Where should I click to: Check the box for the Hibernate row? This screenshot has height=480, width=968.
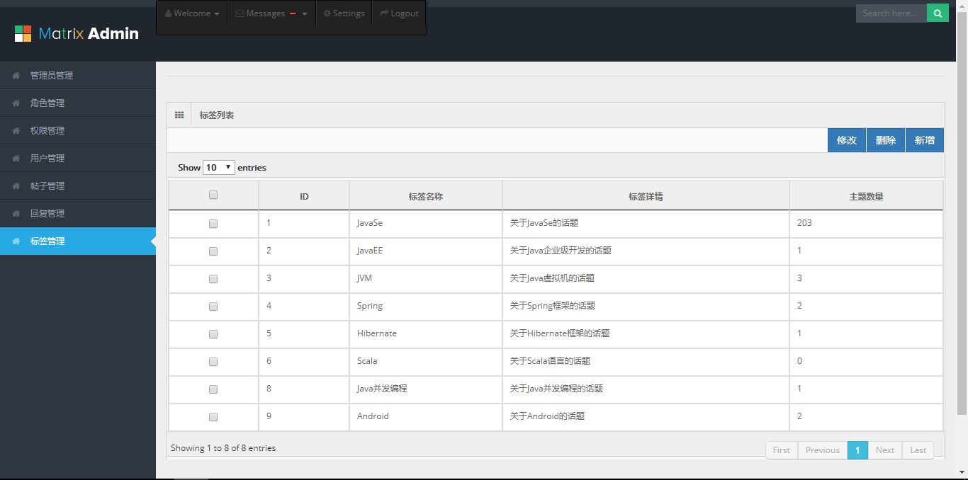coord(213,334)
